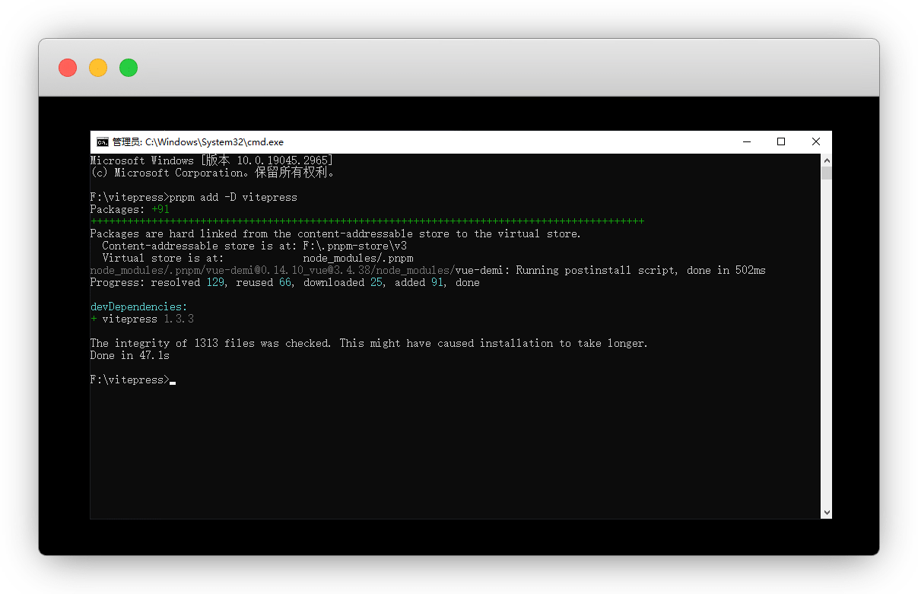Close the cmd.exe console window
The height and width of the screenshot is (594, 918).
point(815,141)
